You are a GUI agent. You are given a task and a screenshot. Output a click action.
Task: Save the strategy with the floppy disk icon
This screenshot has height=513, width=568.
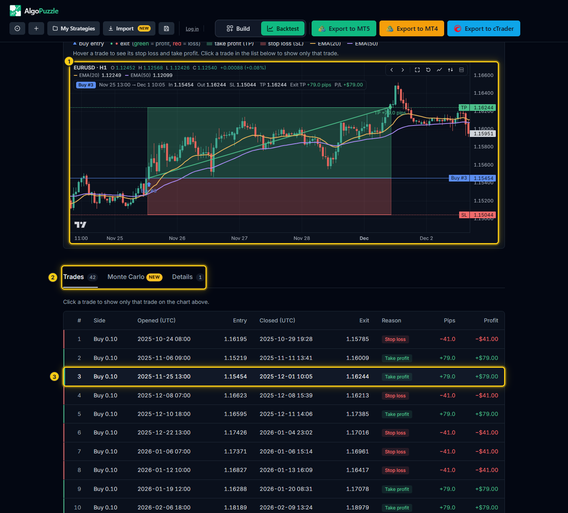[166, 28]
